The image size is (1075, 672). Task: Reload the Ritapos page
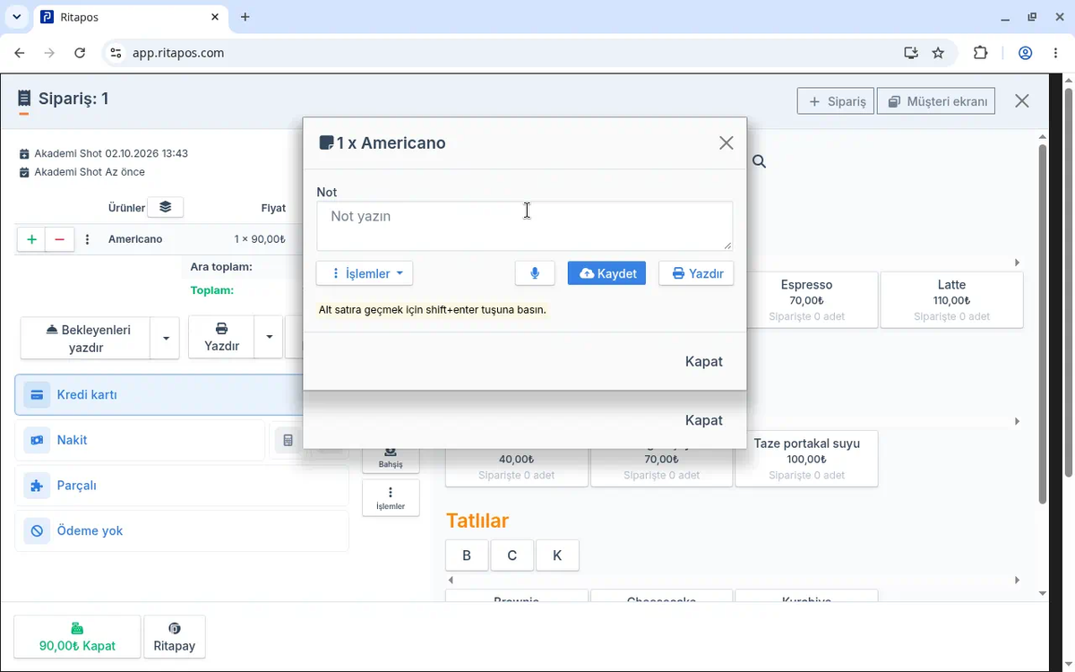[x=80, y=53]
